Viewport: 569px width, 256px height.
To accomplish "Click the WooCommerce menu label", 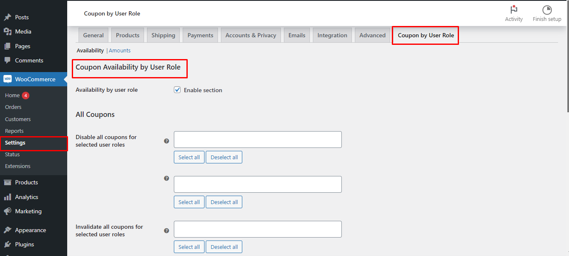I will [35, 79].
